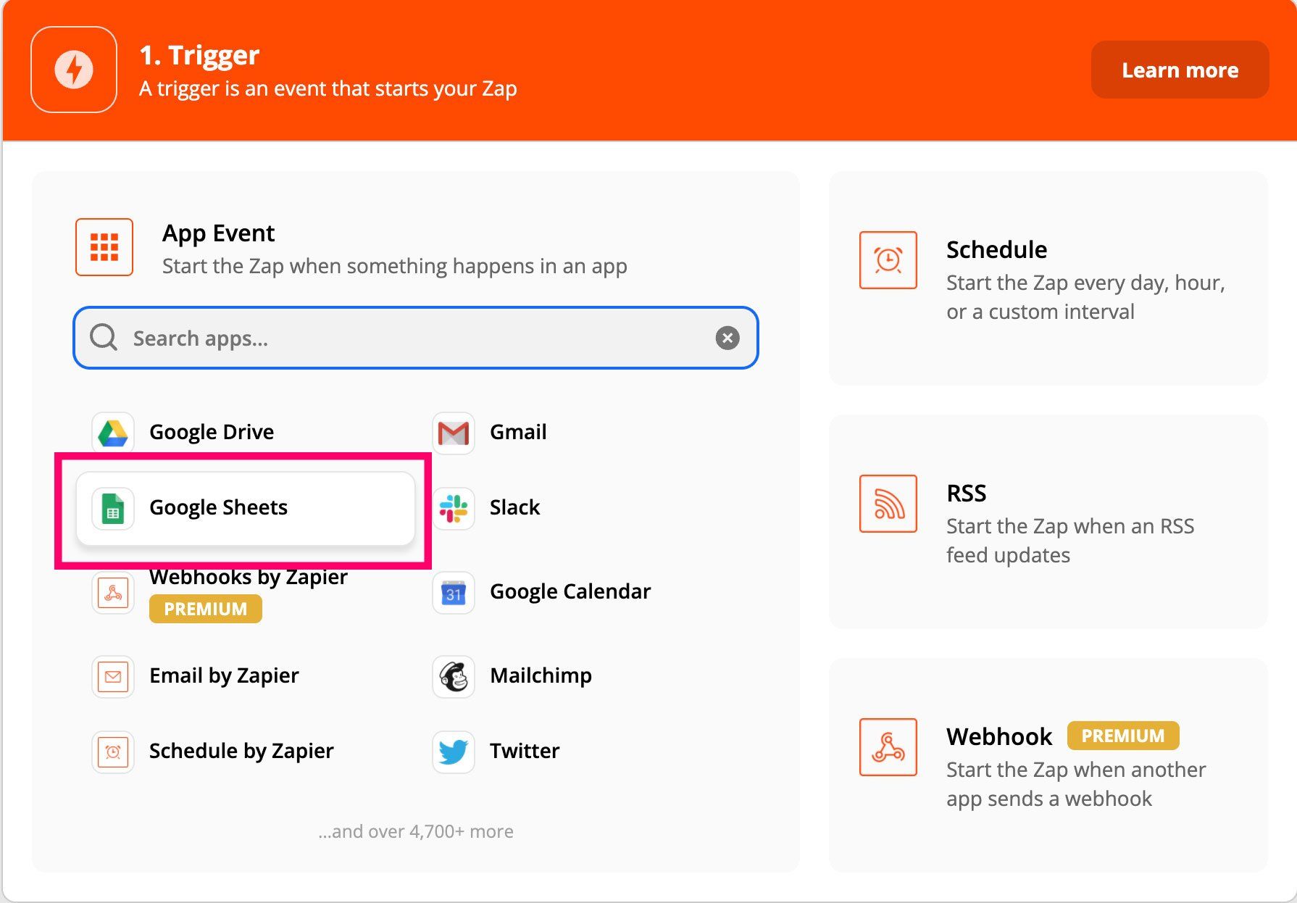Select Google Calendar from apps

570,591
